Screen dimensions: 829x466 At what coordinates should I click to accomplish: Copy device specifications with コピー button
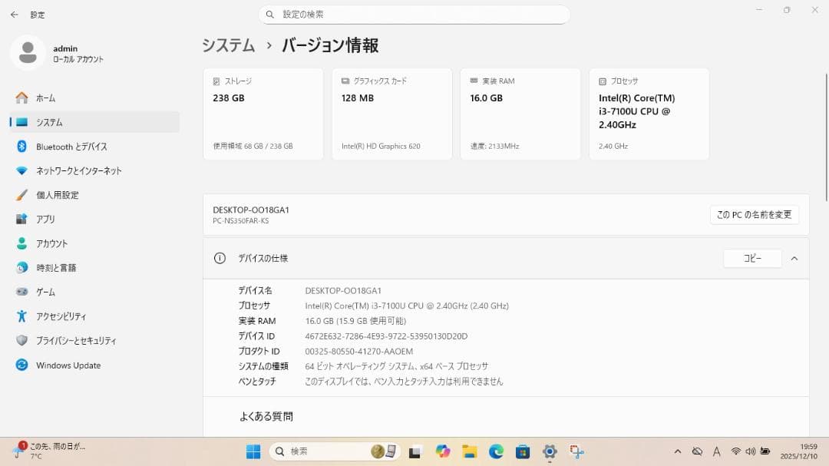click(751, 259)
